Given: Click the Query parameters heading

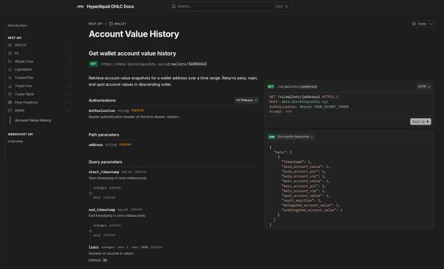Looking at the screenshot, I should pos(105,162).
